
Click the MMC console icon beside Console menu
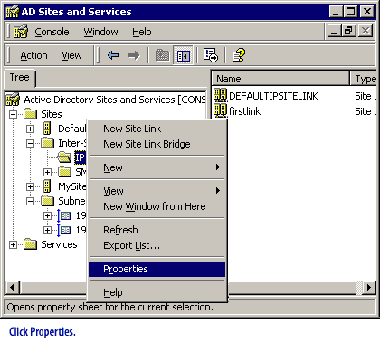click(21, 32)
